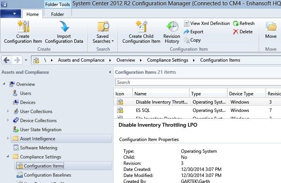Viewport: 281px width, 183px height.
Task: Select the Asset Intelligence tree item
Action: pyautogui.click(x=61, y=139)
